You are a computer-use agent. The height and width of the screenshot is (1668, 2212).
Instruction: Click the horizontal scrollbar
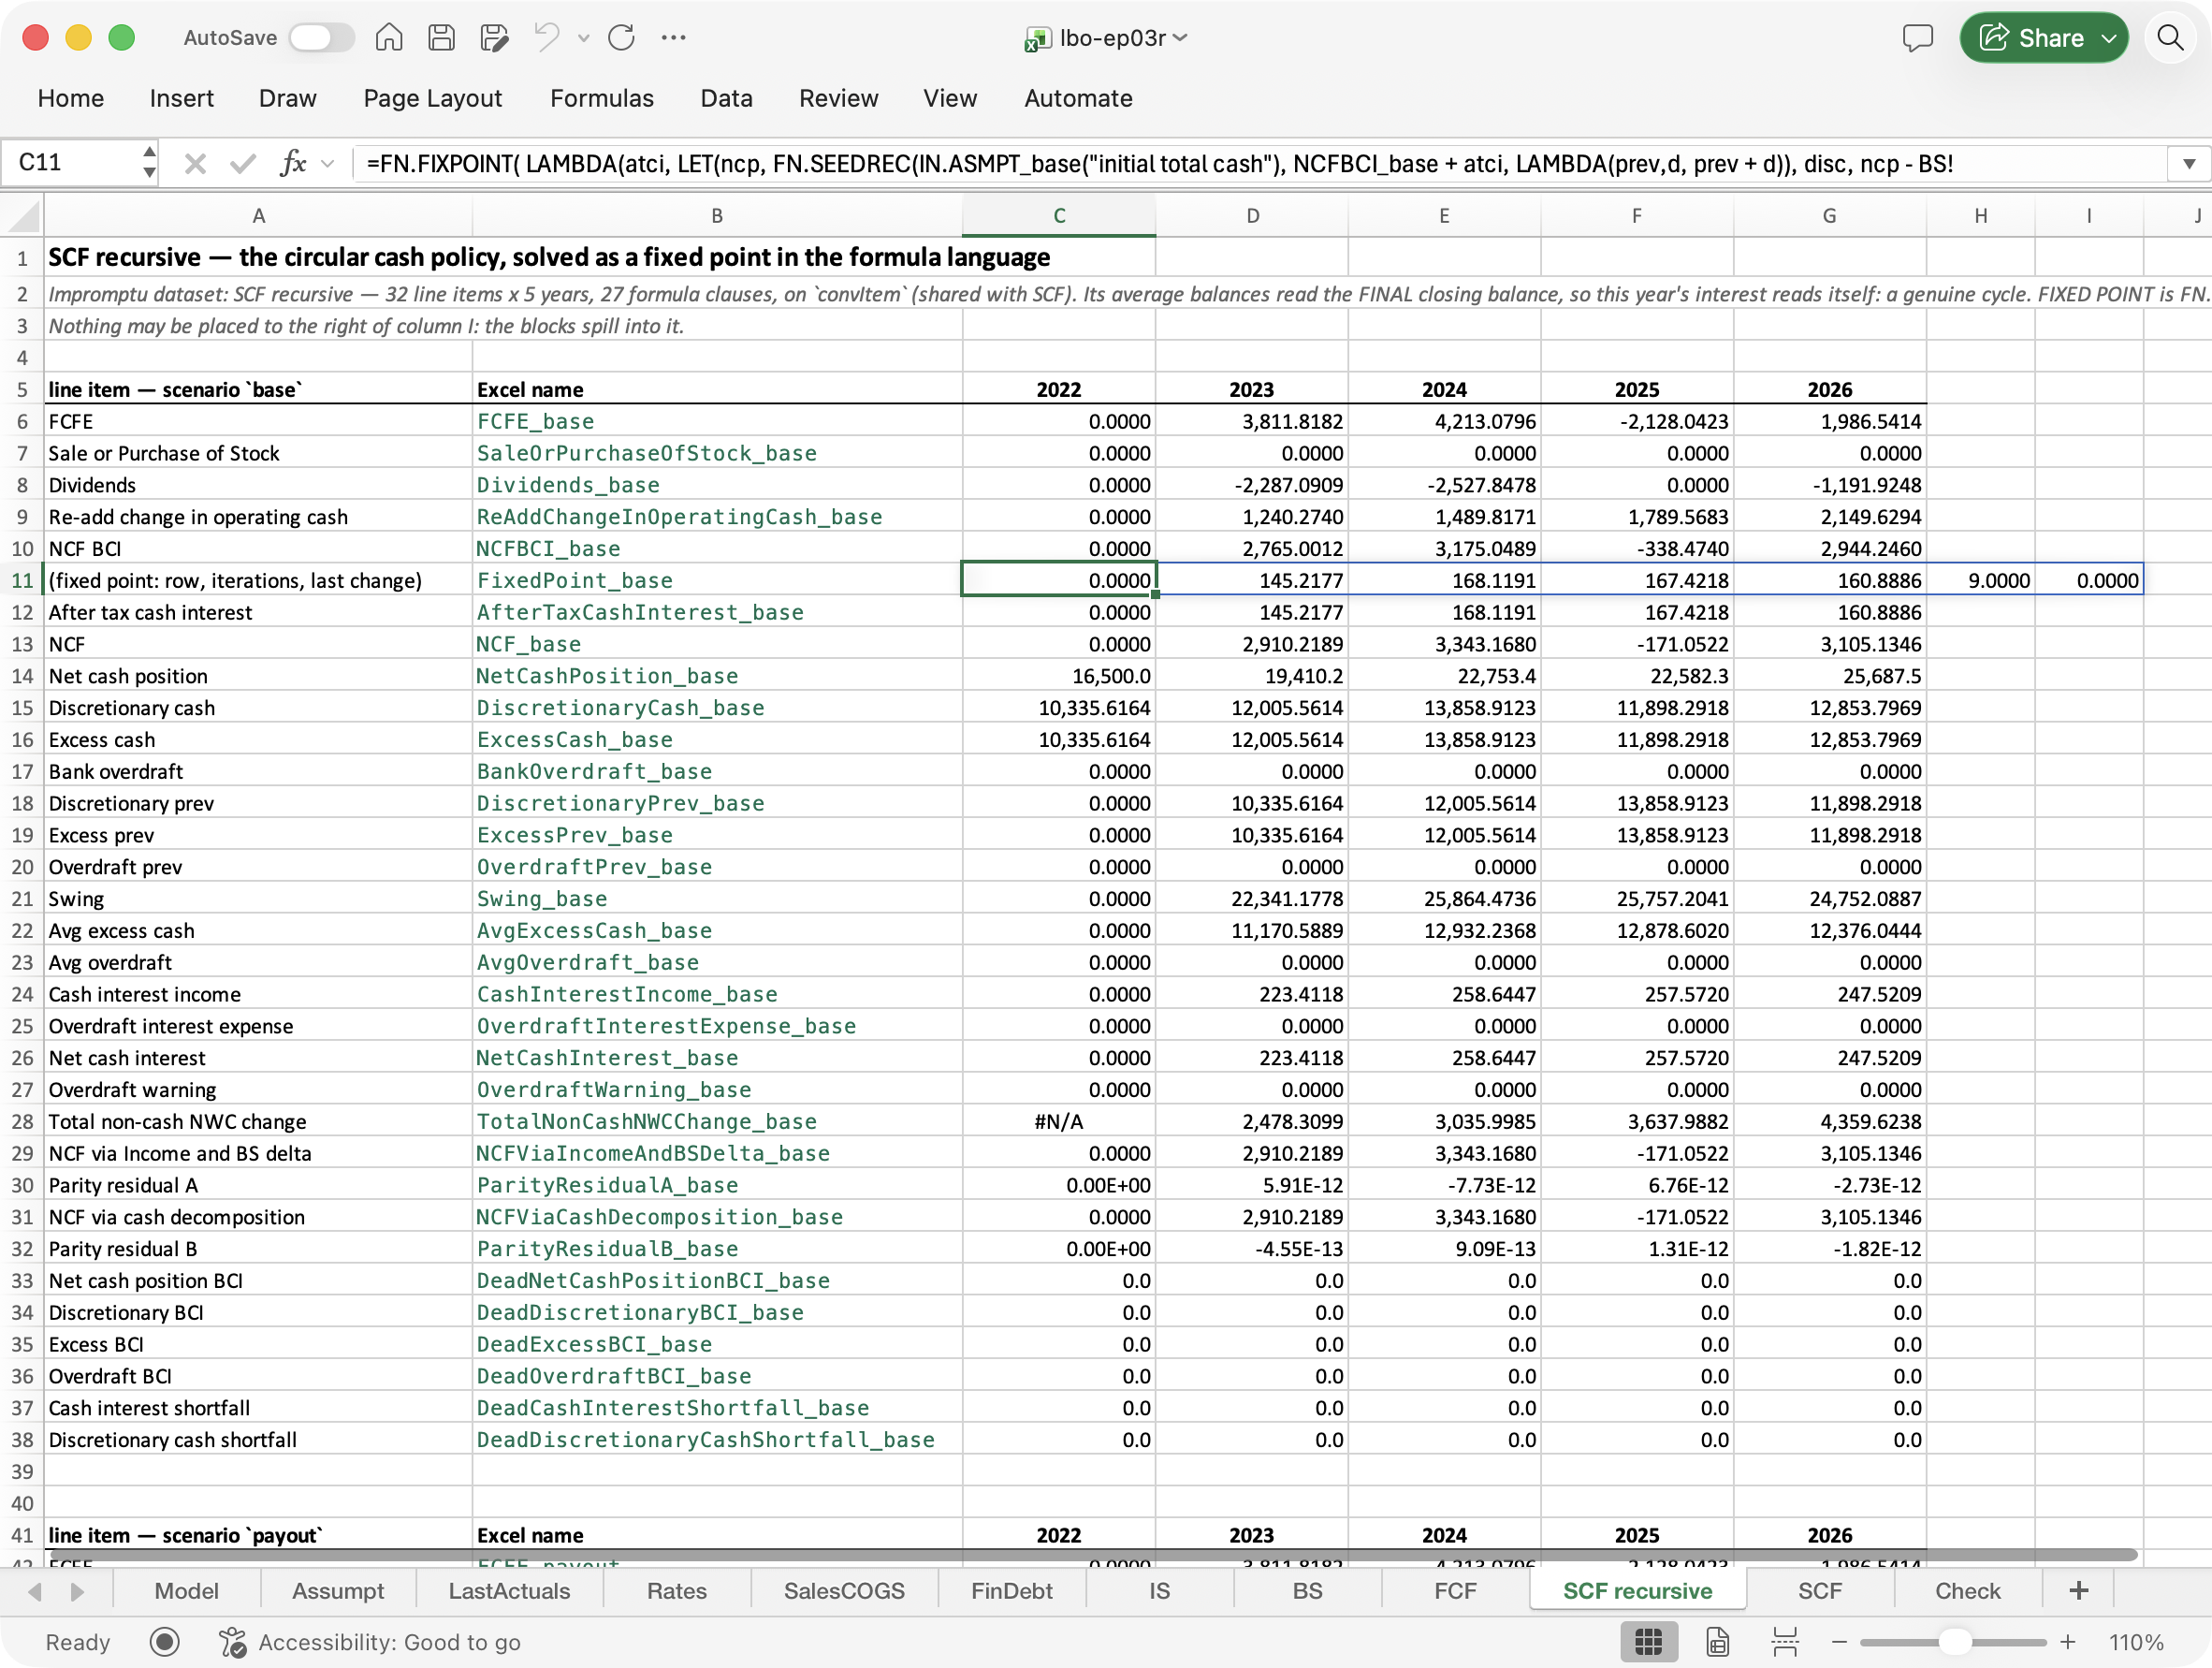1091,1555
